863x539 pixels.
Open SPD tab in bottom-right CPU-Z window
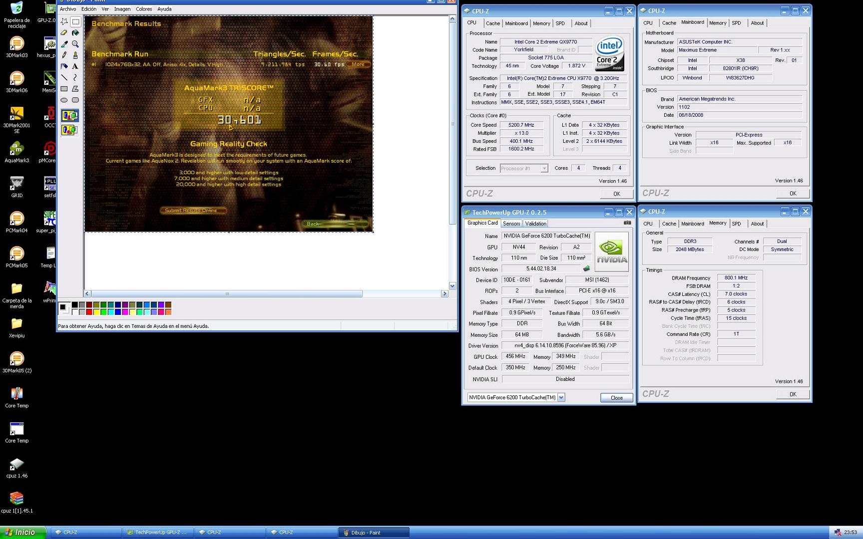[x=736, y=224]
